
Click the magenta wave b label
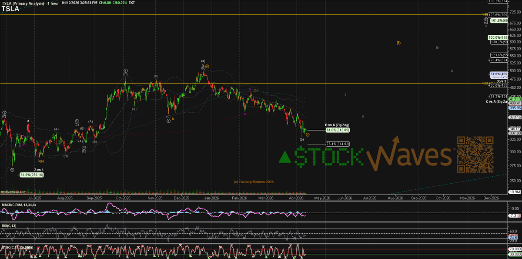tap(250, 89)
